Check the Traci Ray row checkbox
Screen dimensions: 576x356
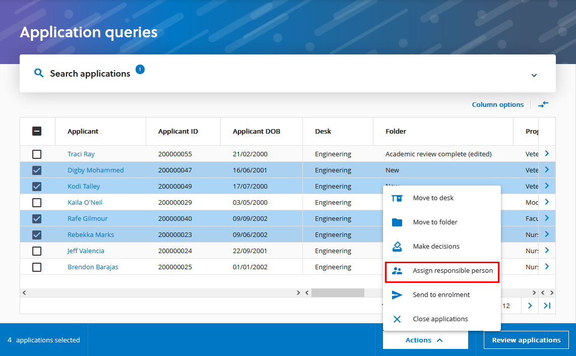tap(37, 154)
